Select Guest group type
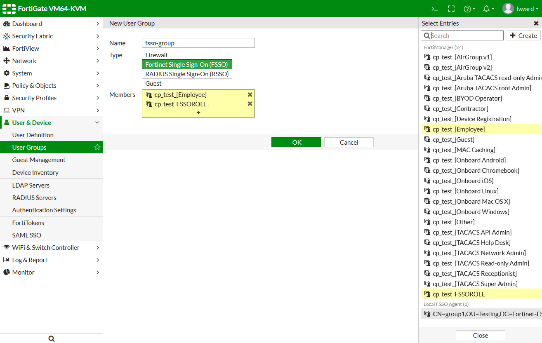This screenshot has height=343, width=542. coord(187,84)
